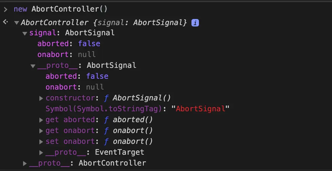Expand the get aborted getter
332x171 pixels.
point(41,120)
